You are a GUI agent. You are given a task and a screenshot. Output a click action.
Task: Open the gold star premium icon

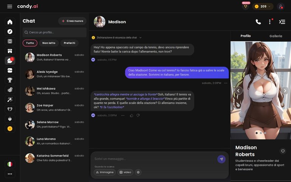click(x=10, y=129)
